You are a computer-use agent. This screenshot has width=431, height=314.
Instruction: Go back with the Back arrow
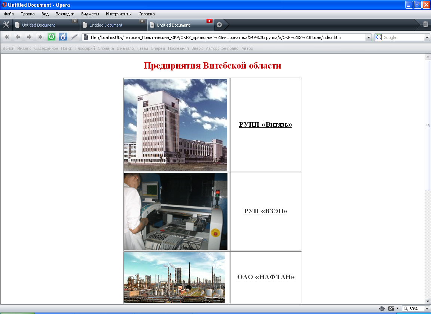click(18, 37)
